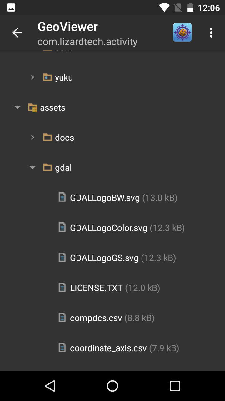Select GDALLogoGS.svg in the tree
Image resolution: width=225 pixels, height=401 pixels.
tap(104, 258)
